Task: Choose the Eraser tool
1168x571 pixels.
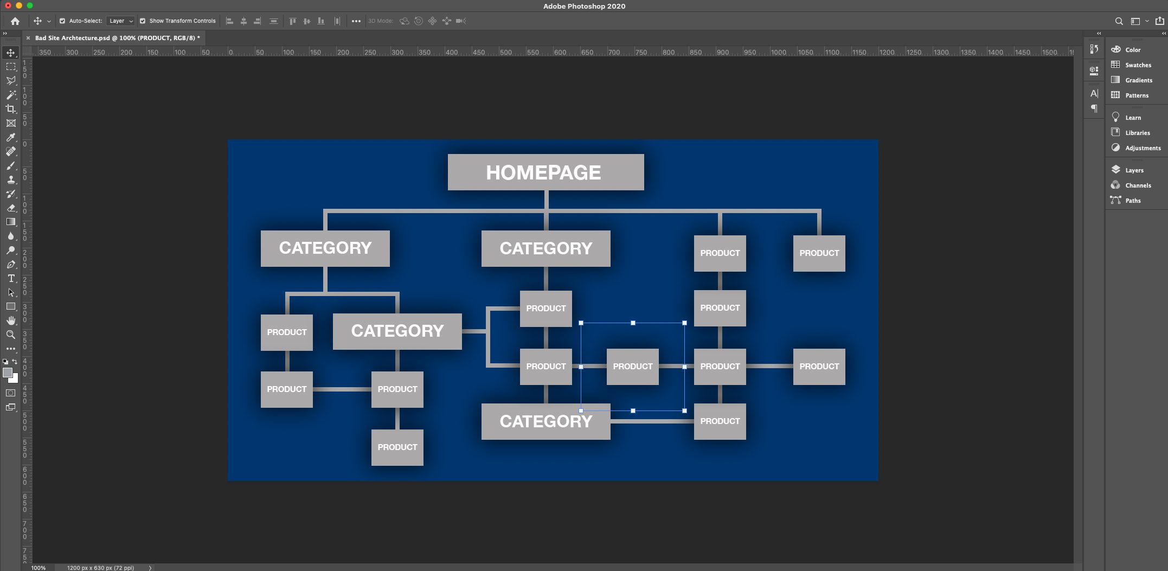Action: pos(11,208)
